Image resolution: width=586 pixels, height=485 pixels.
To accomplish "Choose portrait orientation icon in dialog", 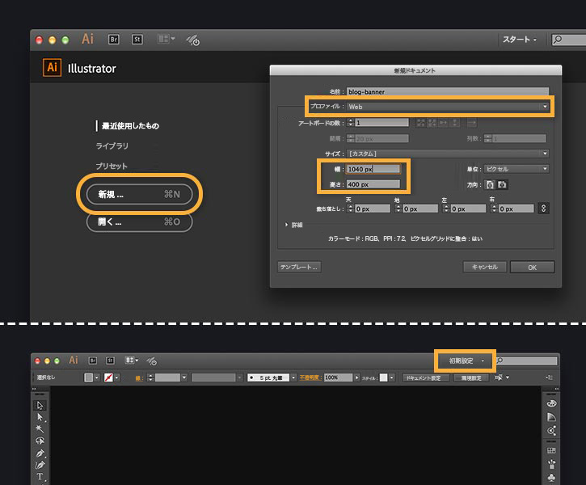I will tap(490, 184).
